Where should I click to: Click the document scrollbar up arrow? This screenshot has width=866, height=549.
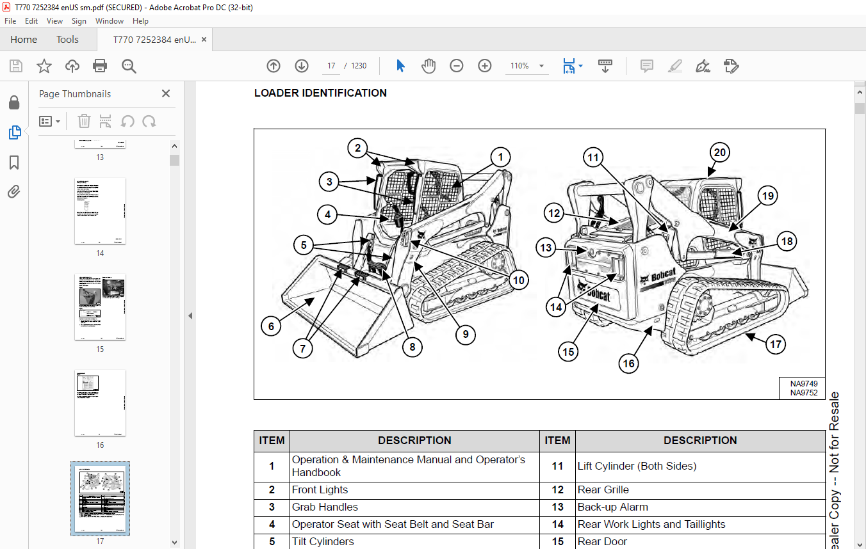[860, 92]
